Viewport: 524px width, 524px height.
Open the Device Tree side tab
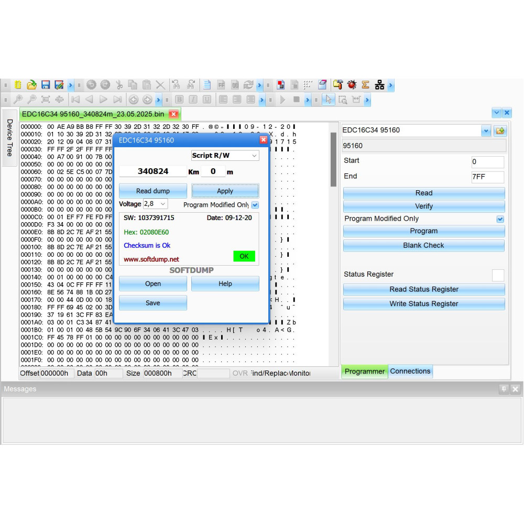(9, 138)
